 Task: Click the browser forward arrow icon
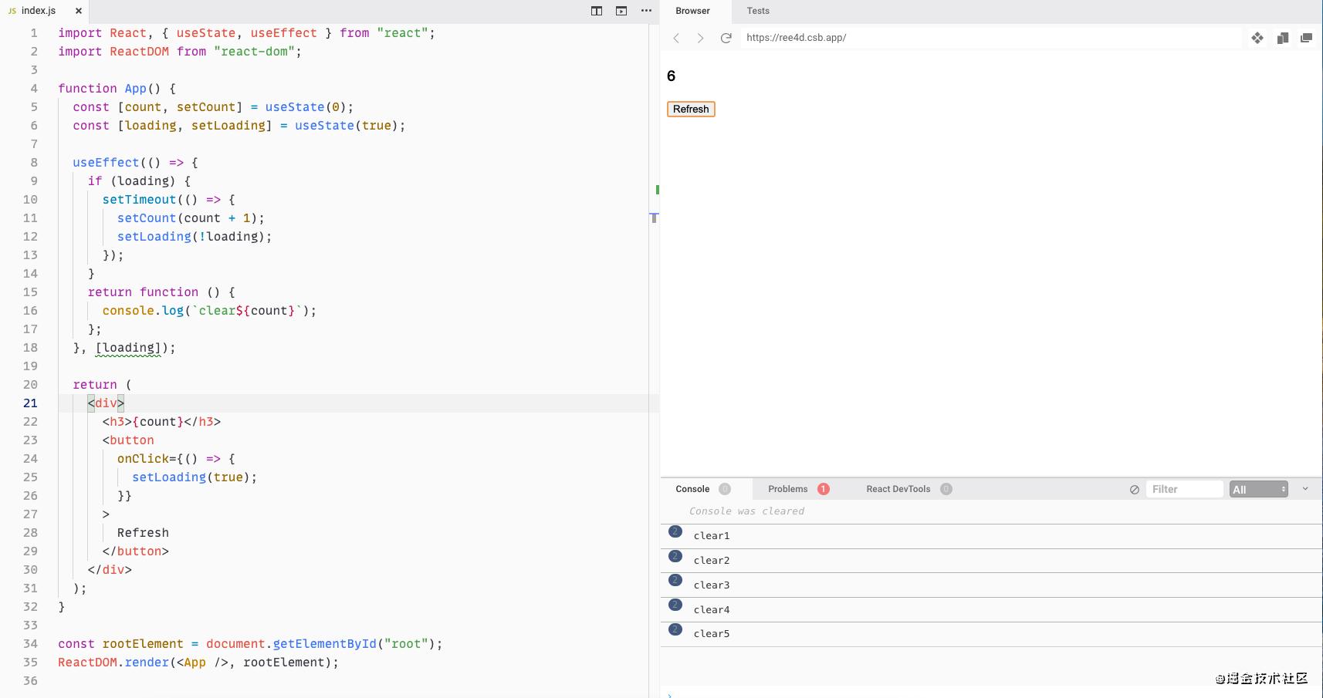coord(701,37)
